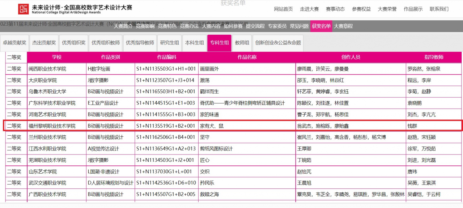This screenshot has height=208, width=463.
Task: Open the 作品展示 page
Action: coord(413,9)
